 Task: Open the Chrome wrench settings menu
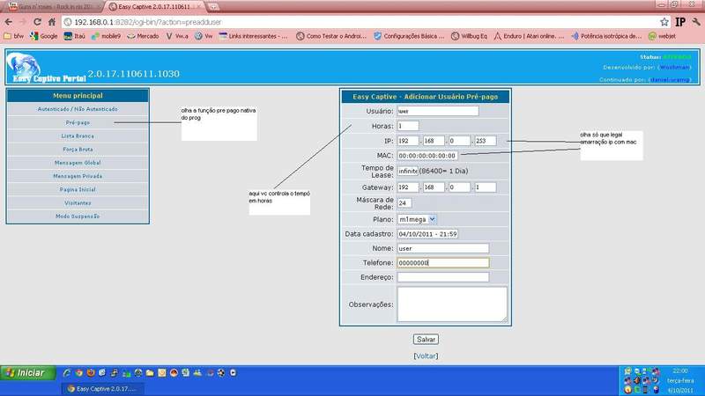(696, 22)
